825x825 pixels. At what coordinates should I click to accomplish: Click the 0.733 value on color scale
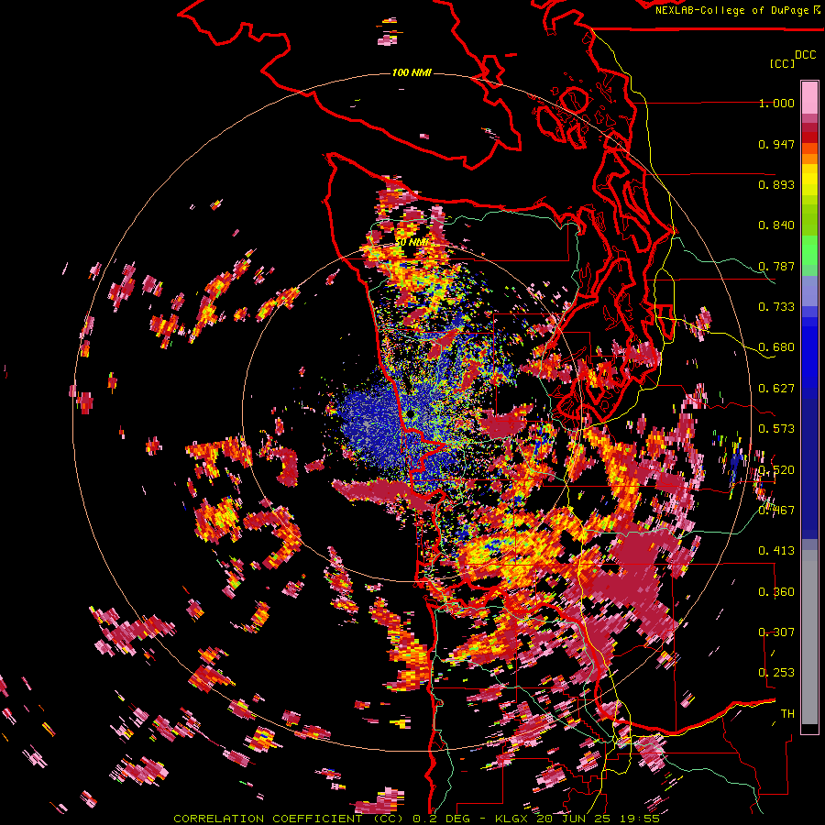(776, 307)
